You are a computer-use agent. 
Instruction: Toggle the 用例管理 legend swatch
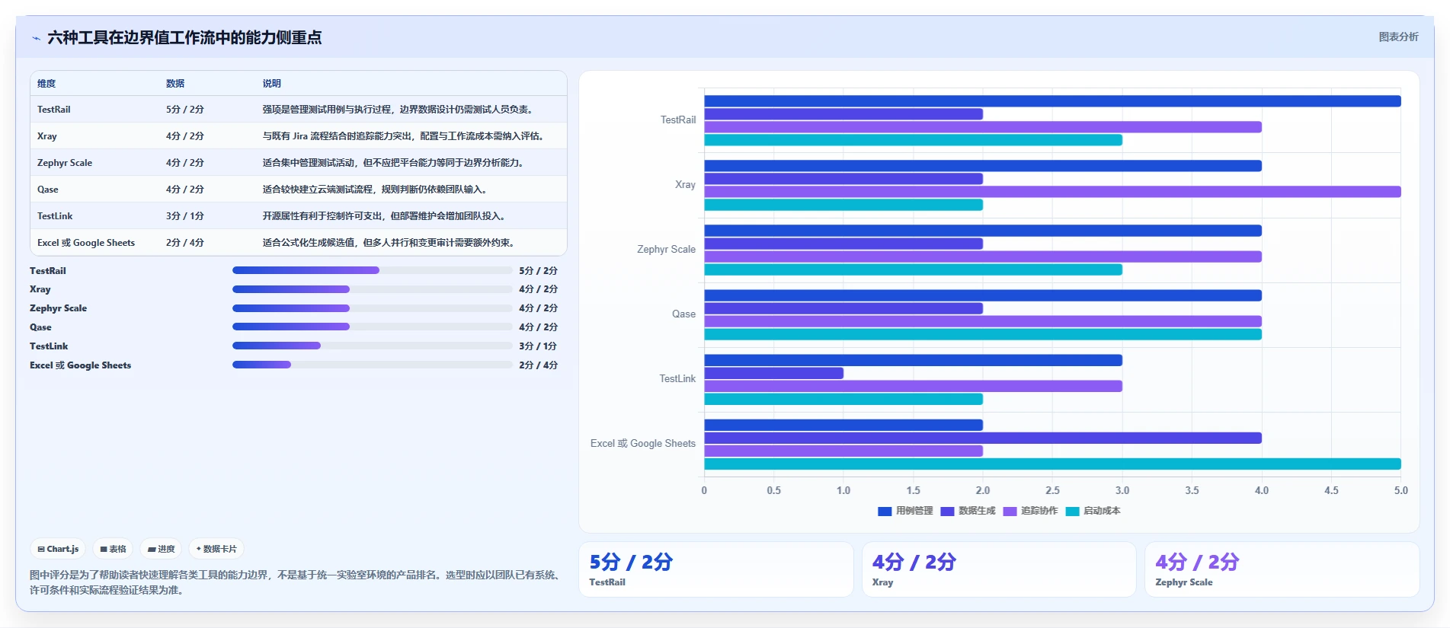click(885, 512)
